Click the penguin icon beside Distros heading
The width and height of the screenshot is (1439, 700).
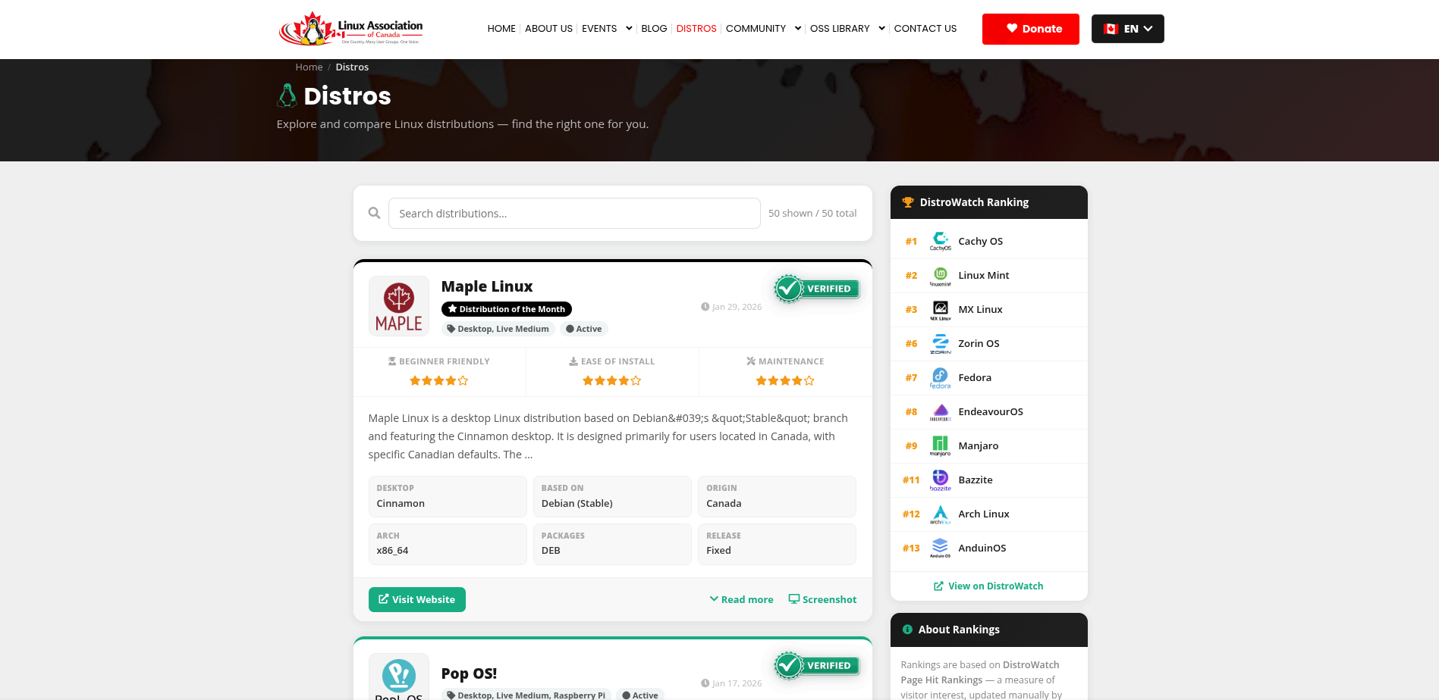coord(287,95)
